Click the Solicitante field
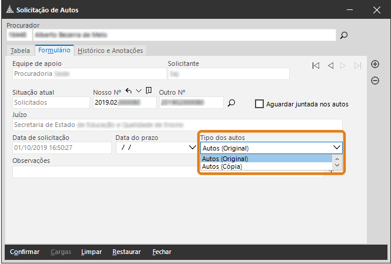Image resolution: width=391 pixels, height=264 pixels. (228, 73)
